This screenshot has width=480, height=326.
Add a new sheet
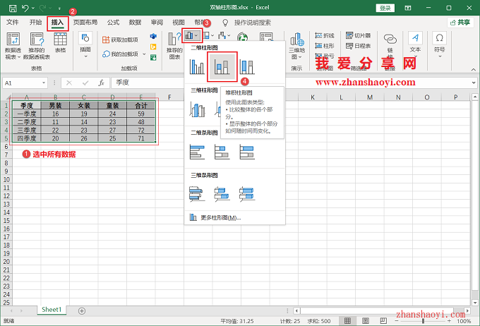(81, 311)
